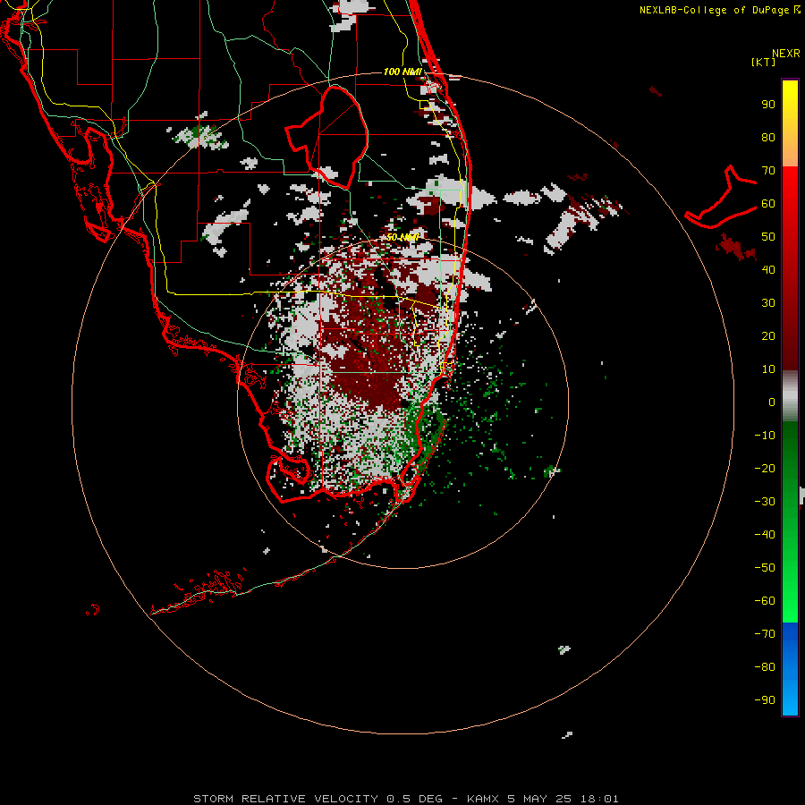Pick the -60 knot scale label

[765, 601]
